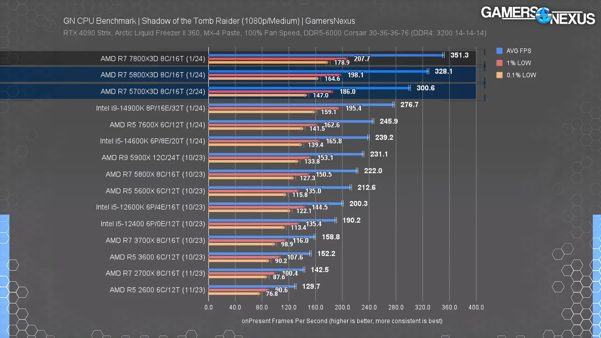Click the 129.7 average FPS value
601x338 pixels.
pos(311,286)
